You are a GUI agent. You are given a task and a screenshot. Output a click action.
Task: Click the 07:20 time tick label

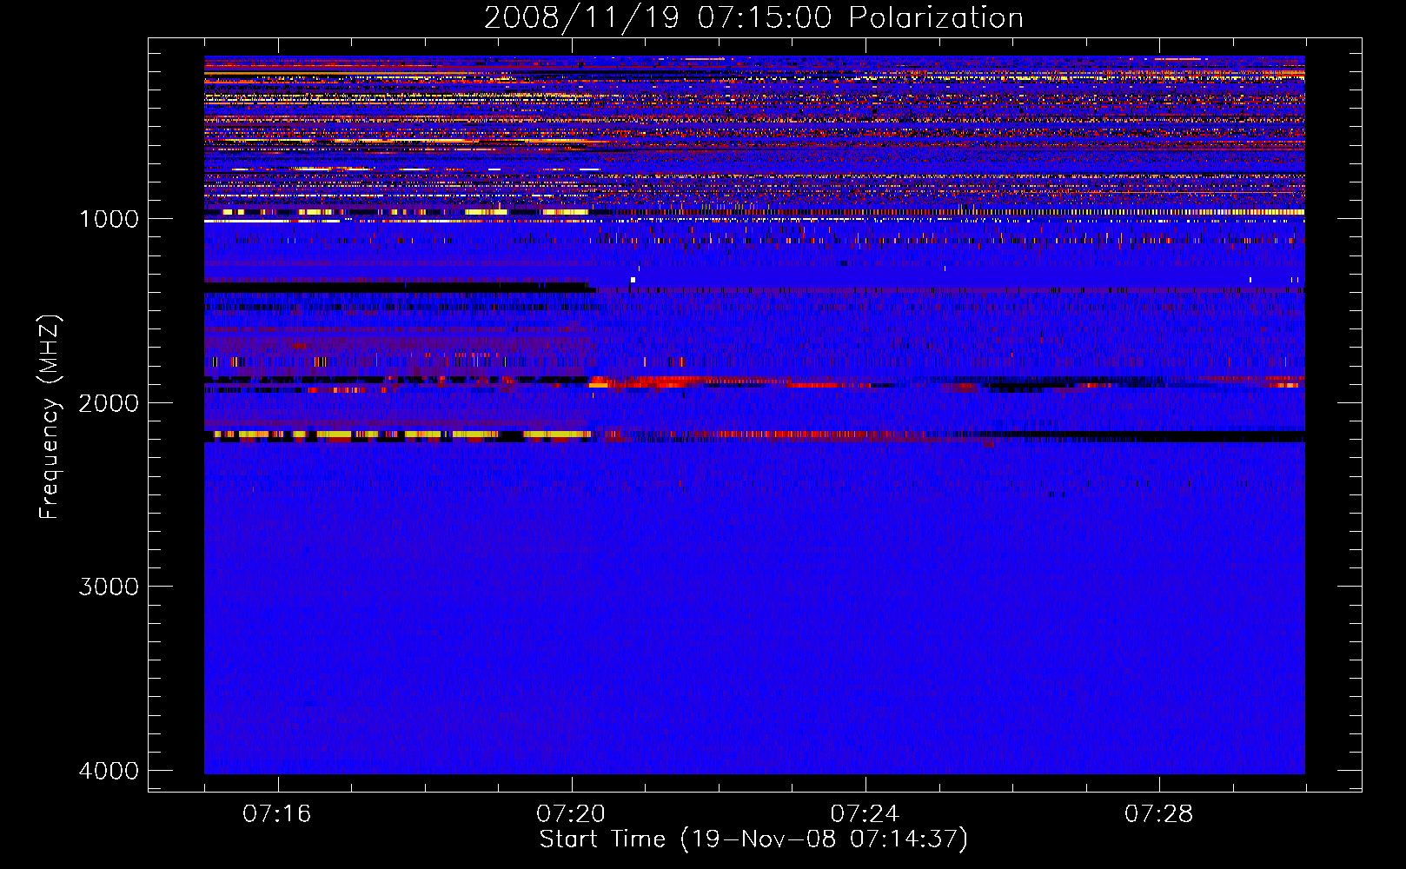click(x=571, y=814)
